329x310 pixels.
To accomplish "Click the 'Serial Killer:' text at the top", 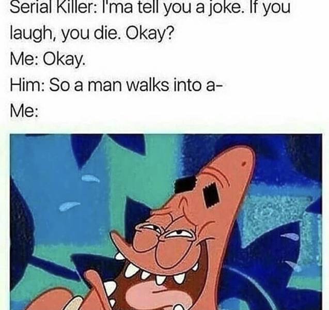I will click(x=53, y=8).
